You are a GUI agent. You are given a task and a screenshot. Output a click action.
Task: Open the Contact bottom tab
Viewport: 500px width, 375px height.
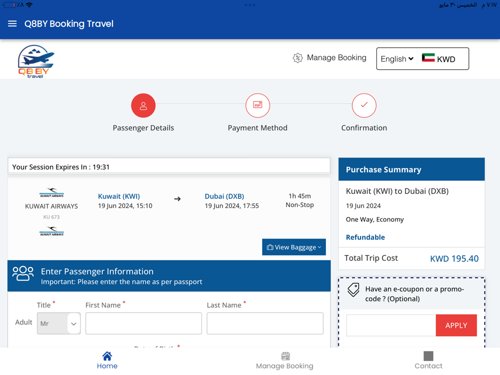(428, 360)
